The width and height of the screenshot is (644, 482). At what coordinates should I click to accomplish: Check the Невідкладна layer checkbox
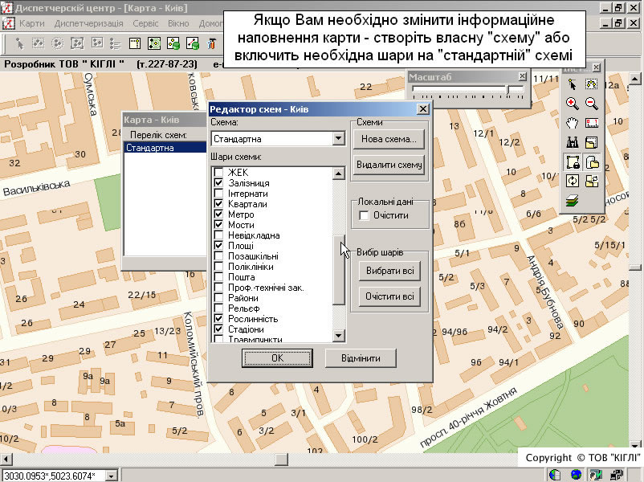pos(218,235)
